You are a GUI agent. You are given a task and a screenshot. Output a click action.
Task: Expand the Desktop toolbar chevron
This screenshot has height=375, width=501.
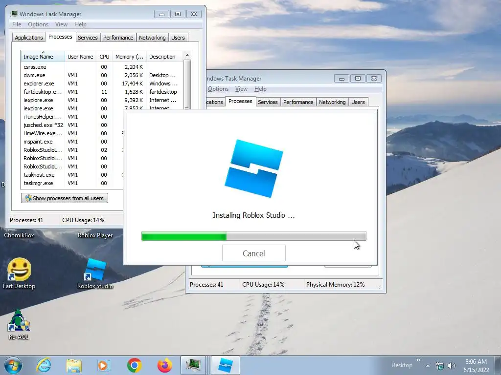point(418,360)
